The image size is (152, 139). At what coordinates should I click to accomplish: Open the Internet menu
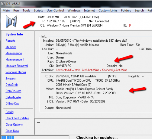pos(89,10)
